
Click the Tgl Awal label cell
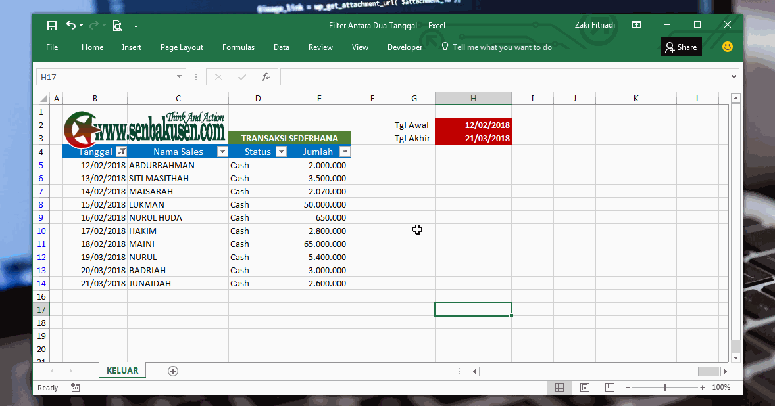pyautogui.click(x=414, y=125)
